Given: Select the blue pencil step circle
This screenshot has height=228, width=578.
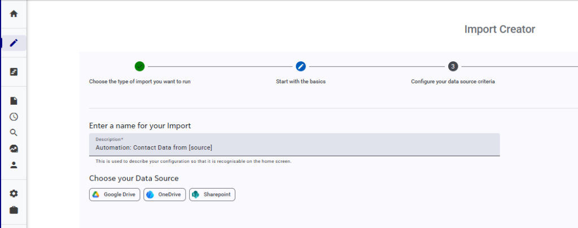Looking at the screenshot, I should tap(300, 66).
